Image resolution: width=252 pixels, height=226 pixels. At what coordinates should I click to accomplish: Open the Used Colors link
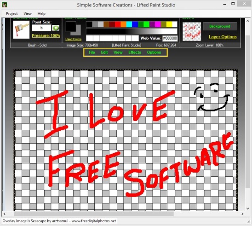[74, 39]
